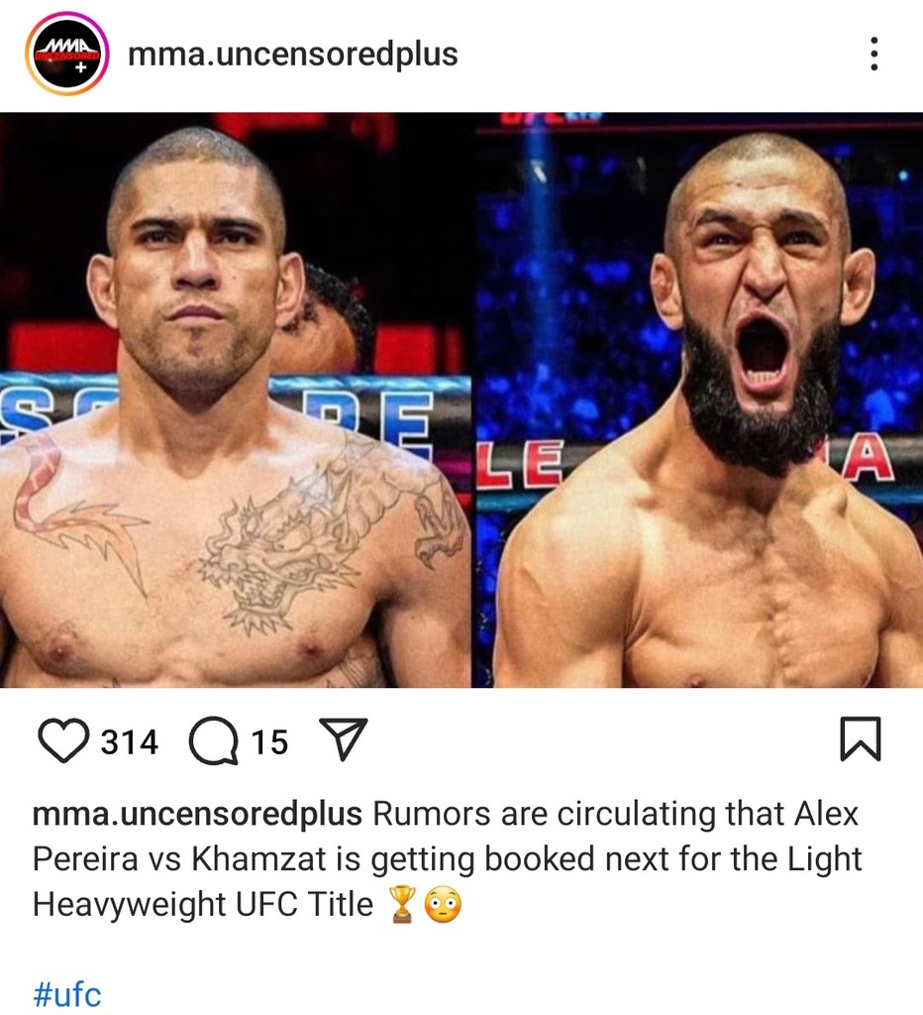Tap the caption text about Alex Pereira

pyautogui.click(x=447, y=859)
